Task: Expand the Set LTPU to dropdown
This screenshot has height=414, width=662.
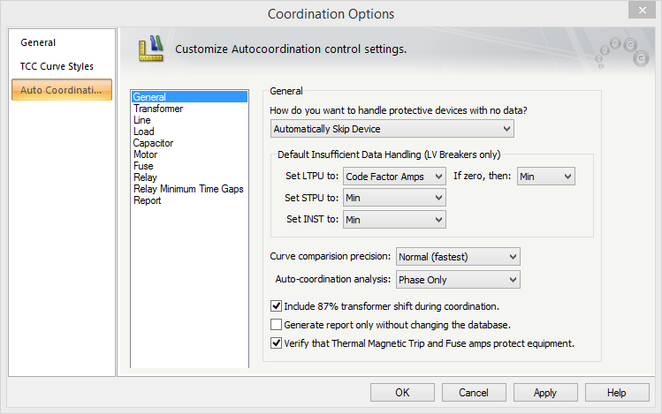Action: click(x=394, y=177)
